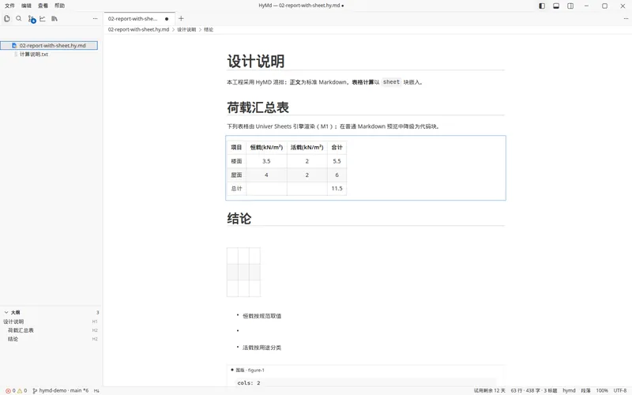The width and height of the screenshot is (632, 395).
Task: Click the 项目 header cell in the sheet
Action: (x=236, y=148)
